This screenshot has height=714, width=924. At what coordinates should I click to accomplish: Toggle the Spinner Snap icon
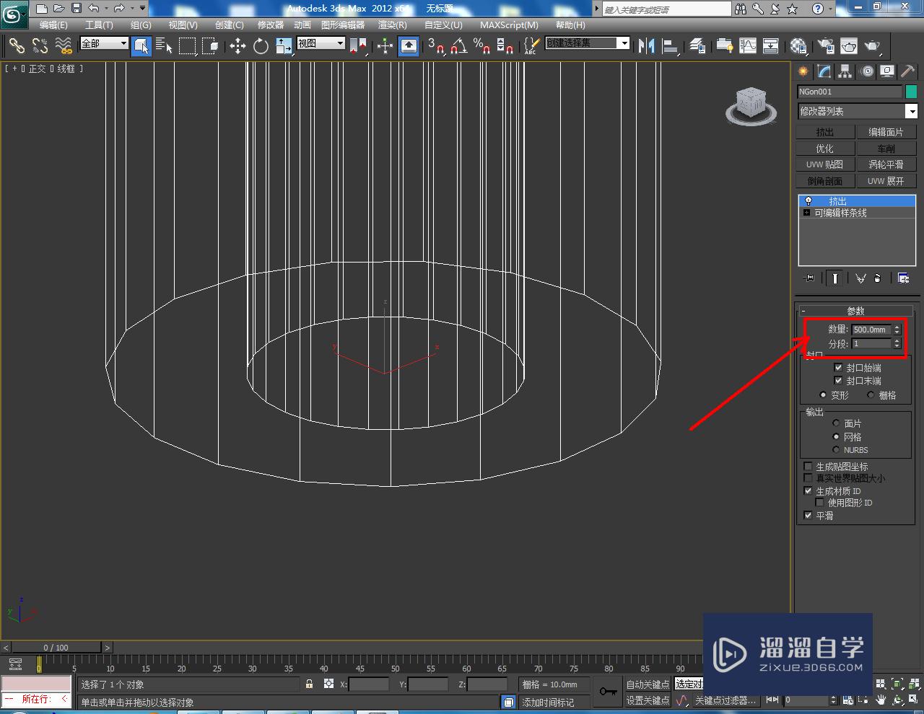coord(505,46)
